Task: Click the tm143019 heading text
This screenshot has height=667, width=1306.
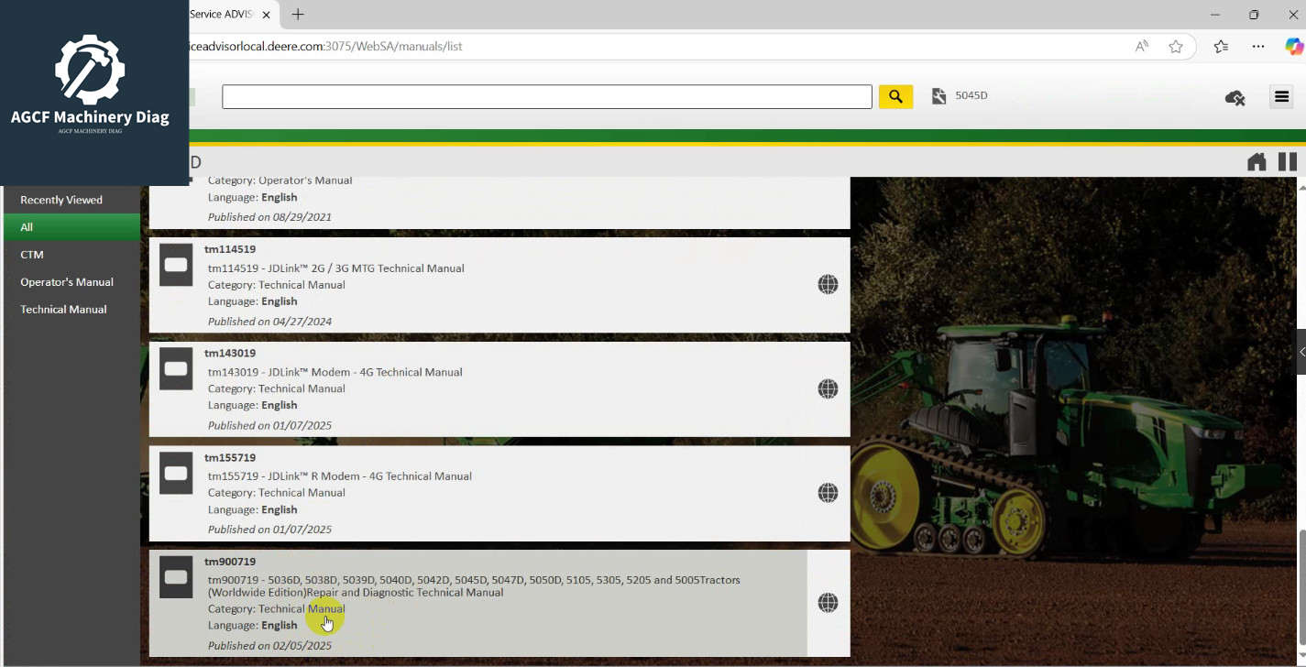Action: (230, 354)
